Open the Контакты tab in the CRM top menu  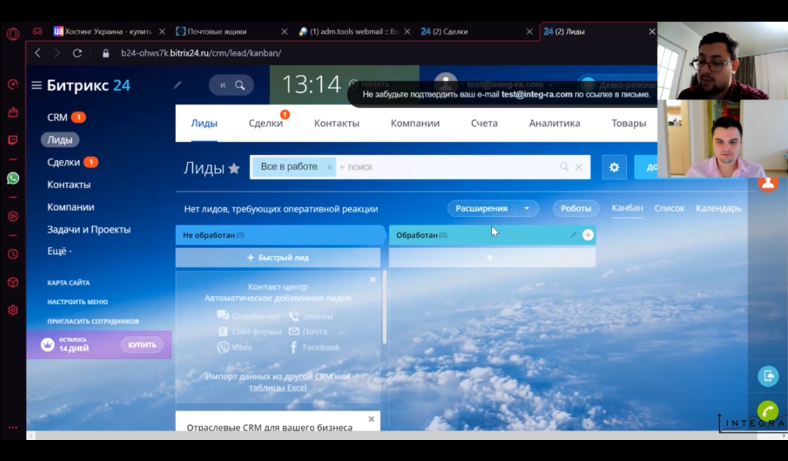click(336, 123)
